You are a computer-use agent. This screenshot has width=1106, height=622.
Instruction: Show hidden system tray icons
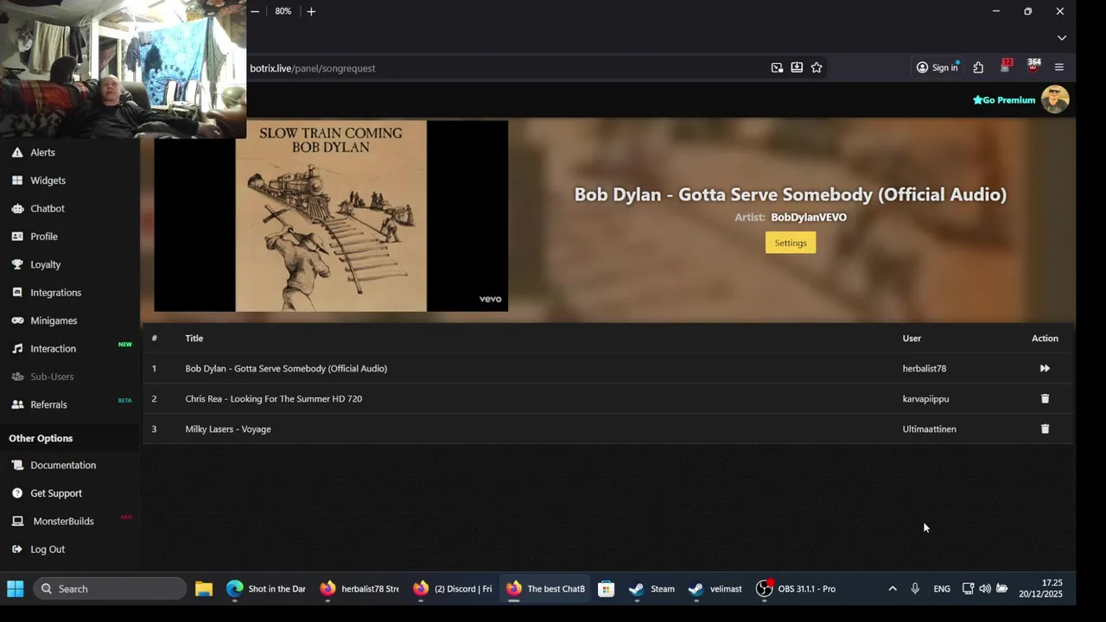click(x=893, y=589)
